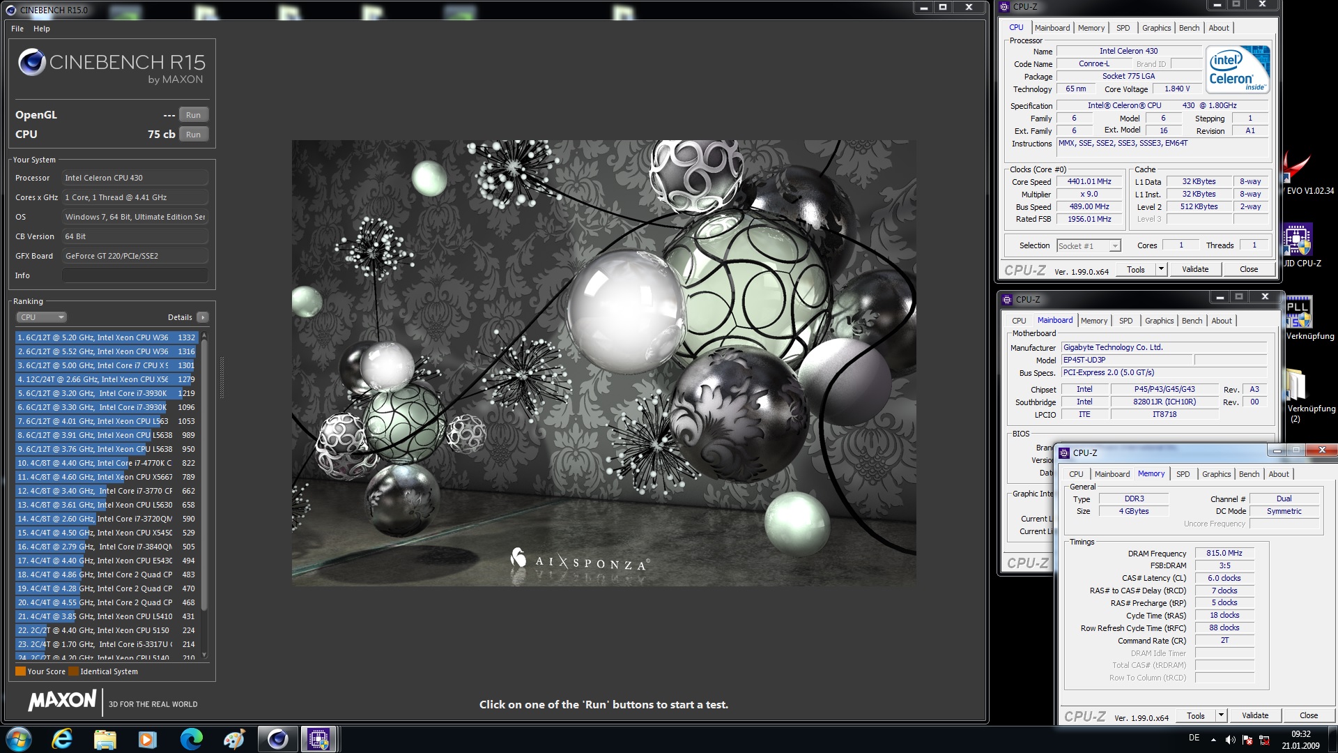Click the Cinebench R15 logo sphere
Viewport: 1338px width, 753px height.
(31, 63)
